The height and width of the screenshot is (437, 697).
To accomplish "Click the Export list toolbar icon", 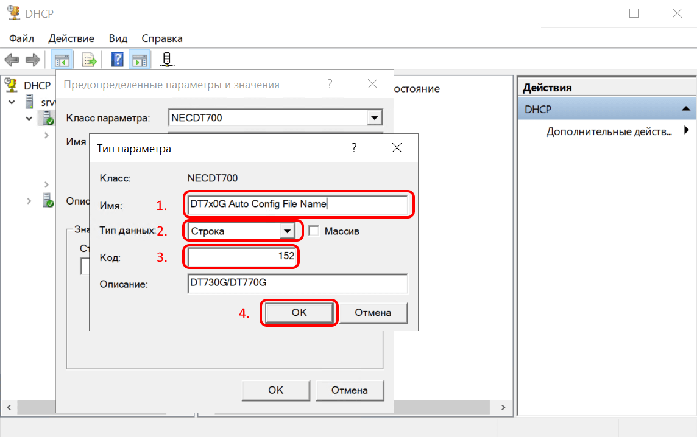I will (90, 60).
